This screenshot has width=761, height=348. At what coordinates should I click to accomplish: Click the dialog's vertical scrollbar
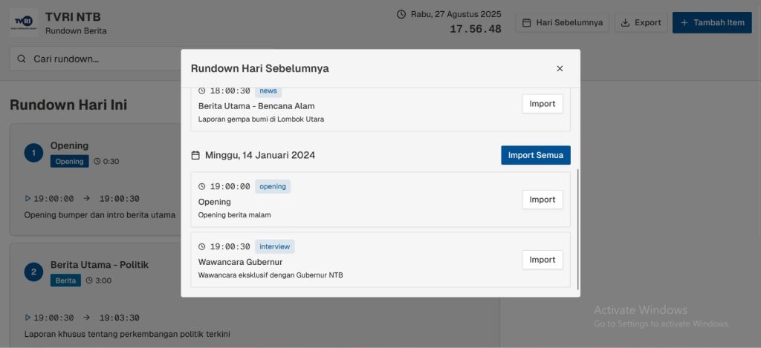[577, 229]
